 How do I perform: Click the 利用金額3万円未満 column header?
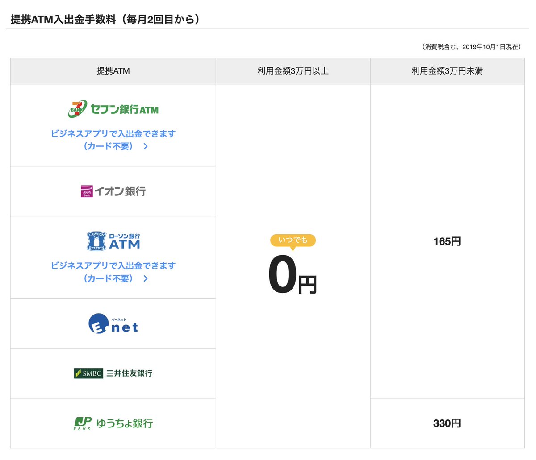(x=447, y=71)
